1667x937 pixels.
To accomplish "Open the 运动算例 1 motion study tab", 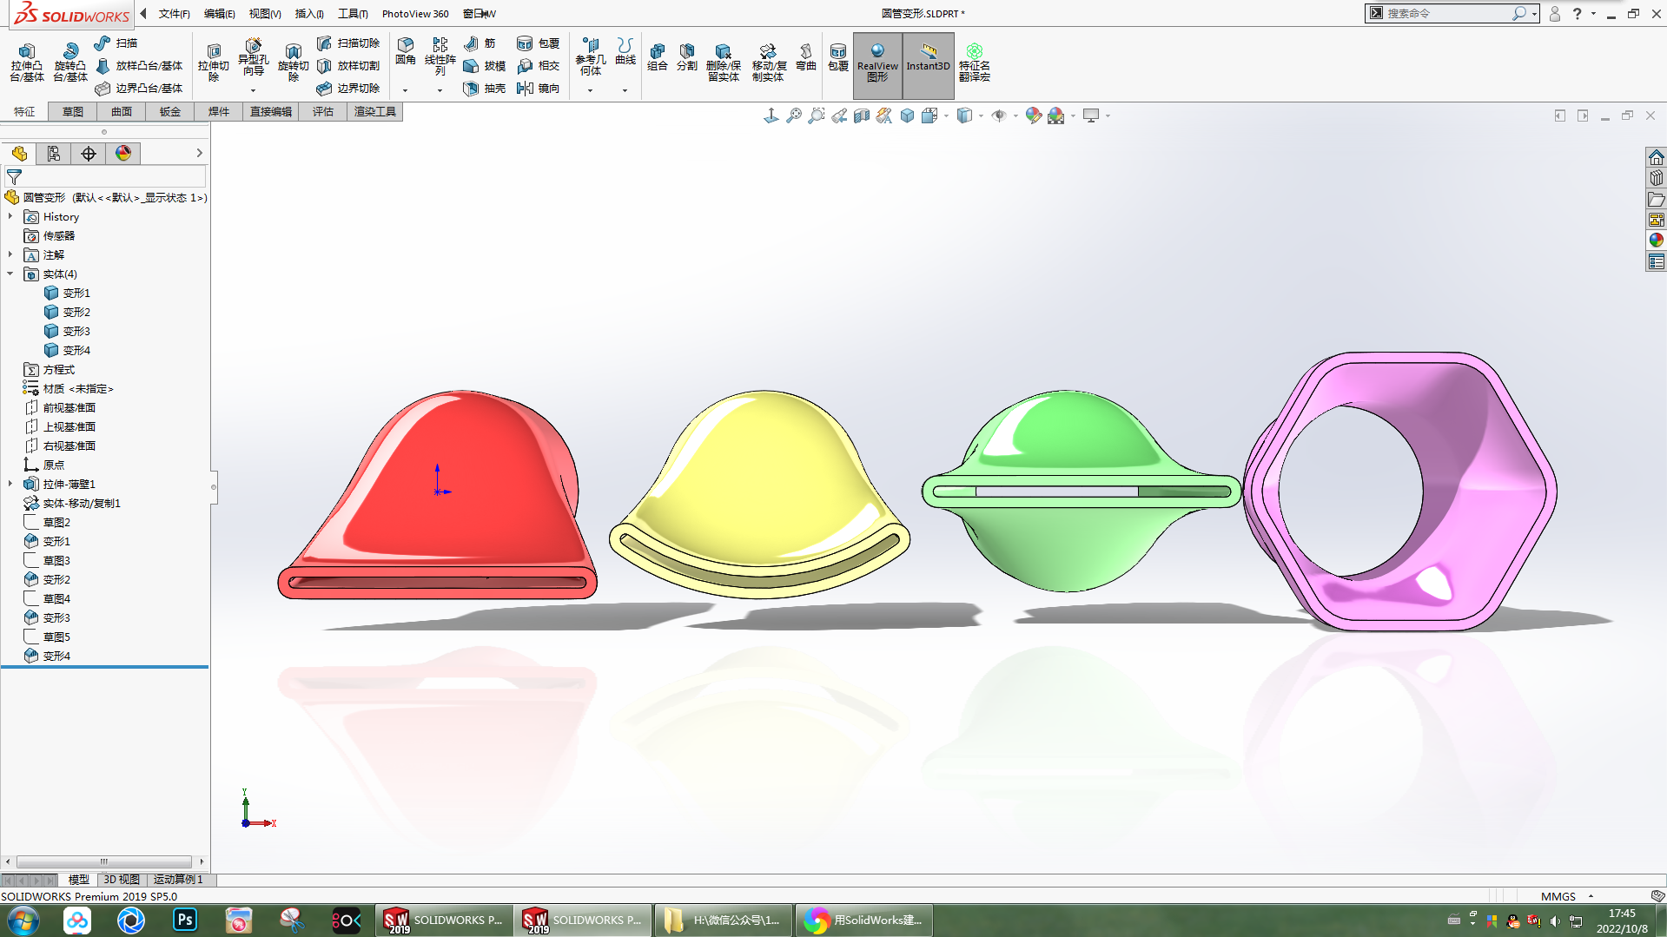I will tap(178, 879).
